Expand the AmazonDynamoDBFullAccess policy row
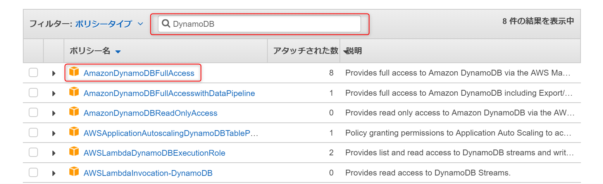This screenshot has height=184, width=603. tap(54, 73)
